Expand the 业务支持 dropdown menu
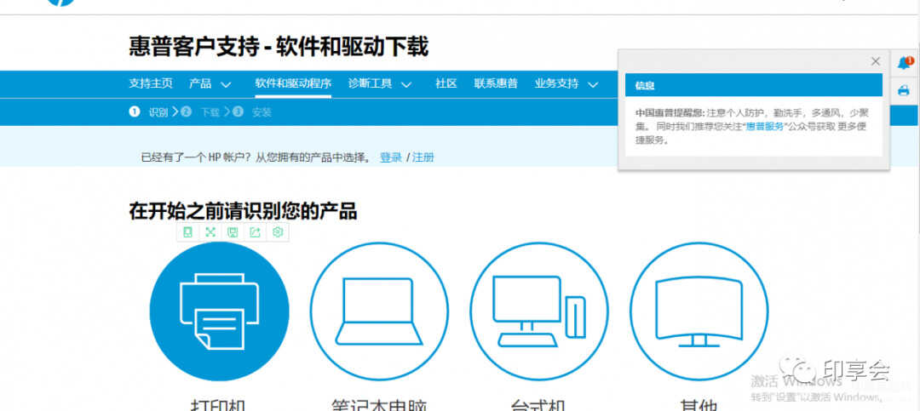Viewport: 920px width, 411px height. pyautogui.click(x=566, y=84)
